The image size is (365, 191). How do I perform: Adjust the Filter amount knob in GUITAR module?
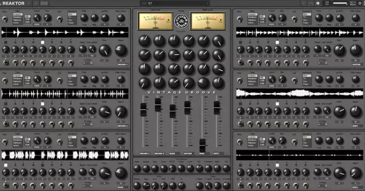click(x=356, y=18)
